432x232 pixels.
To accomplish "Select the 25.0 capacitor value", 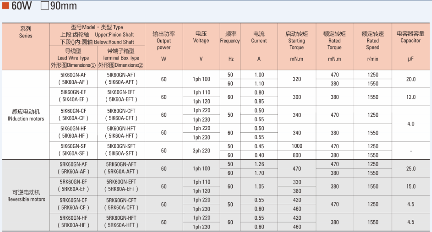I will point(410,169).
